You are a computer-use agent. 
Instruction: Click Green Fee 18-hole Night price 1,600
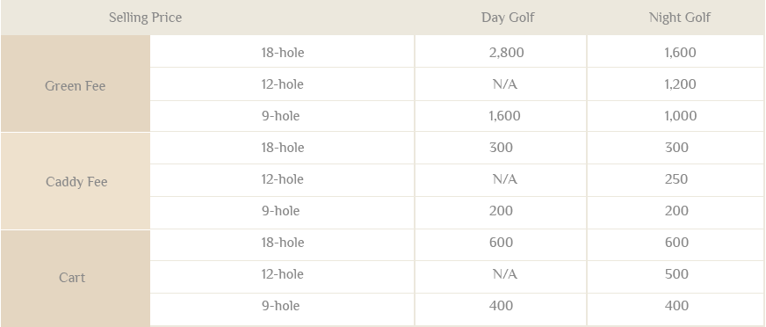tap(680, 52)
